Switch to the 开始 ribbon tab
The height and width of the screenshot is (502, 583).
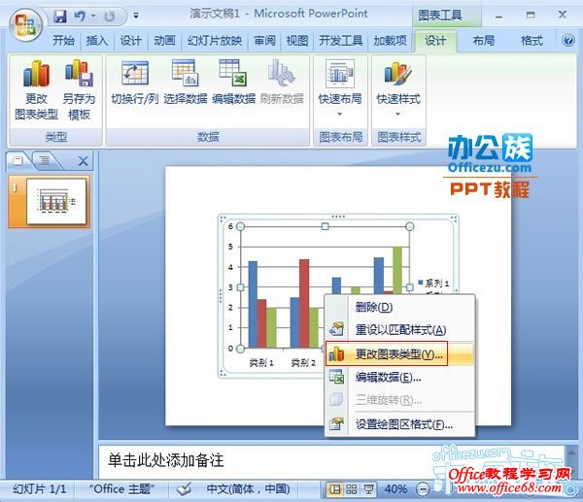click(63, 40)
